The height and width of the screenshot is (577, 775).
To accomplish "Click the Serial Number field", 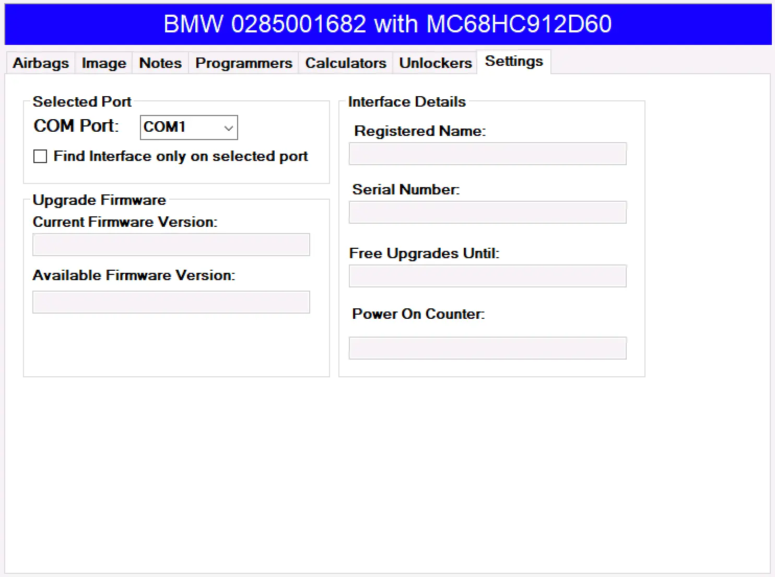I will (487, 212).
